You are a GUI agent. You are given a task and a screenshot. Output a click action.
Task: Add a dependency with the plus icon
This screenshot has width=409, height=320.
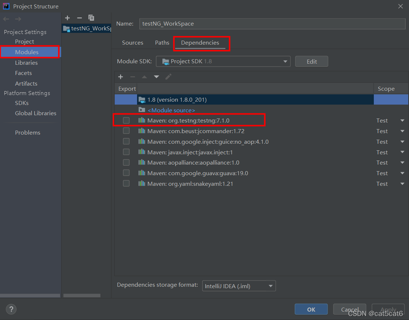(x=121, y=77)
